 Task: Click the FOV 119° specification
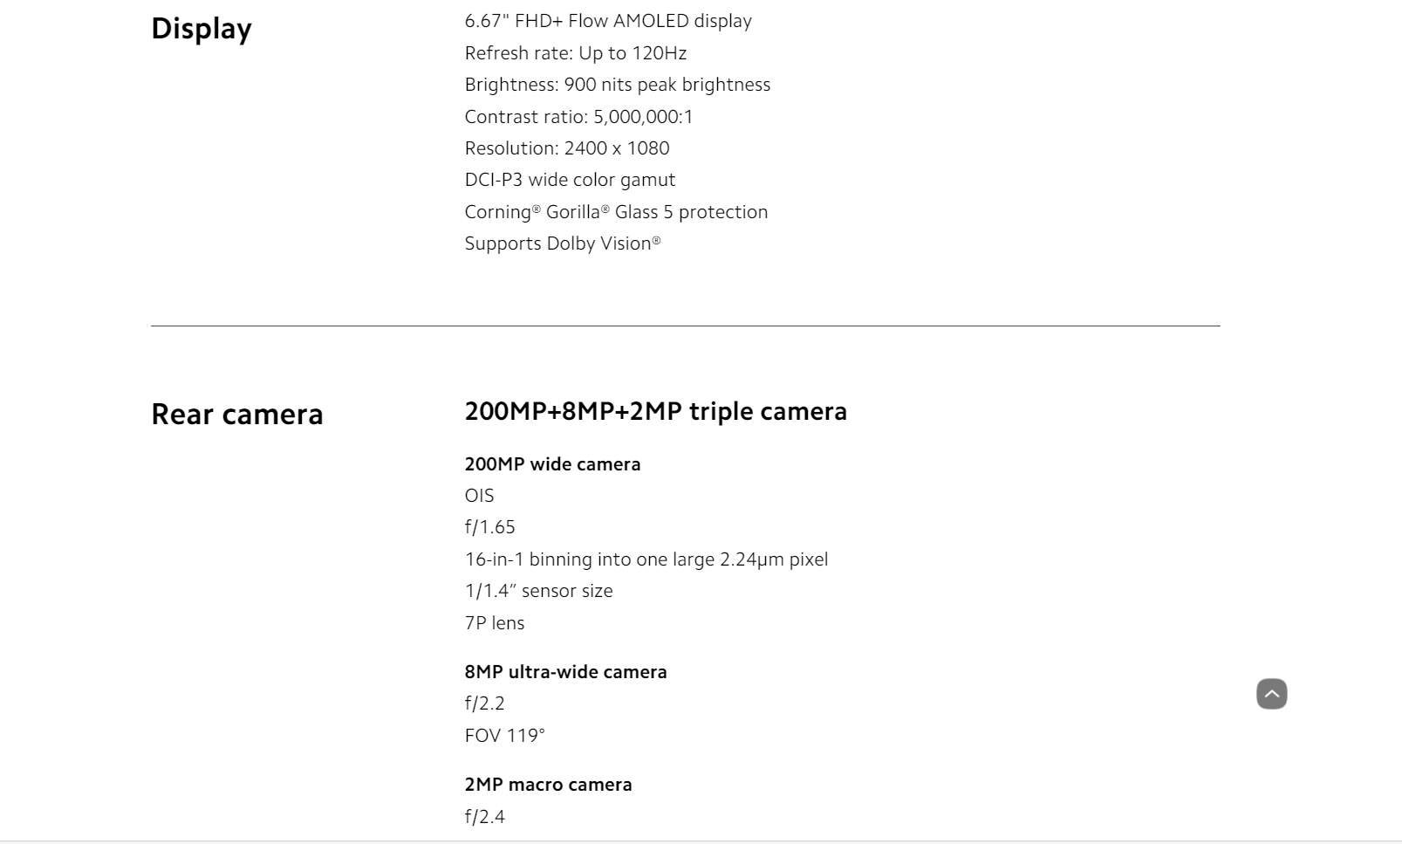(x=504, y=736)
